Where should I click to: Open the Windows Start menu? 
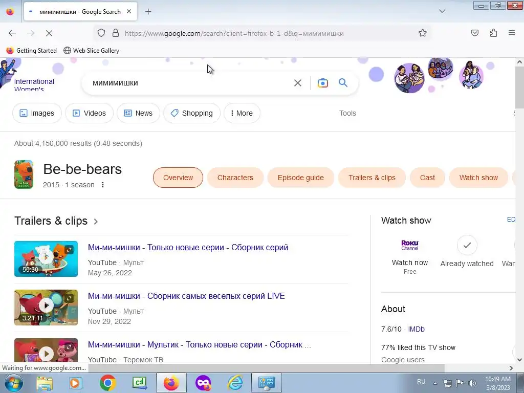(x=13, y=383)
